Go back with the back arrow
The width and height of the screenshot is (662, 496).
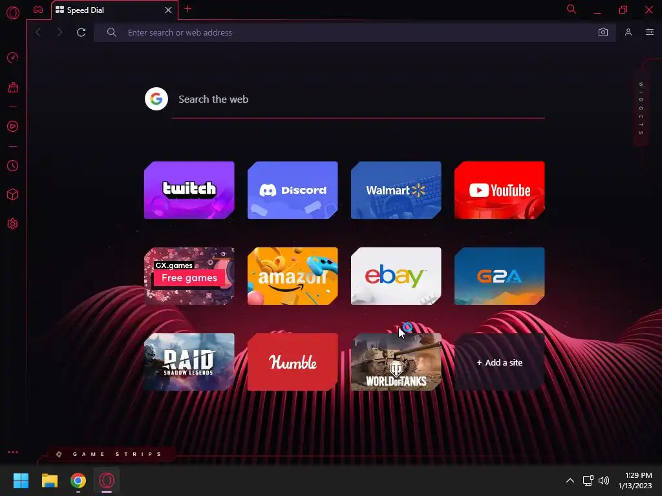point(38,32)
